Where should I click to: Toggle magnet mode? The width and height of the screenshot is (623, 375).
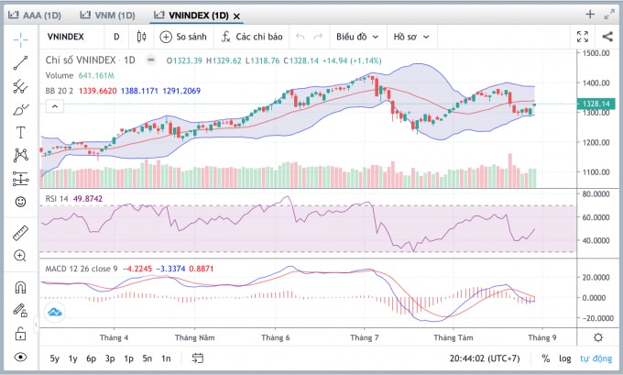point(21,287)
